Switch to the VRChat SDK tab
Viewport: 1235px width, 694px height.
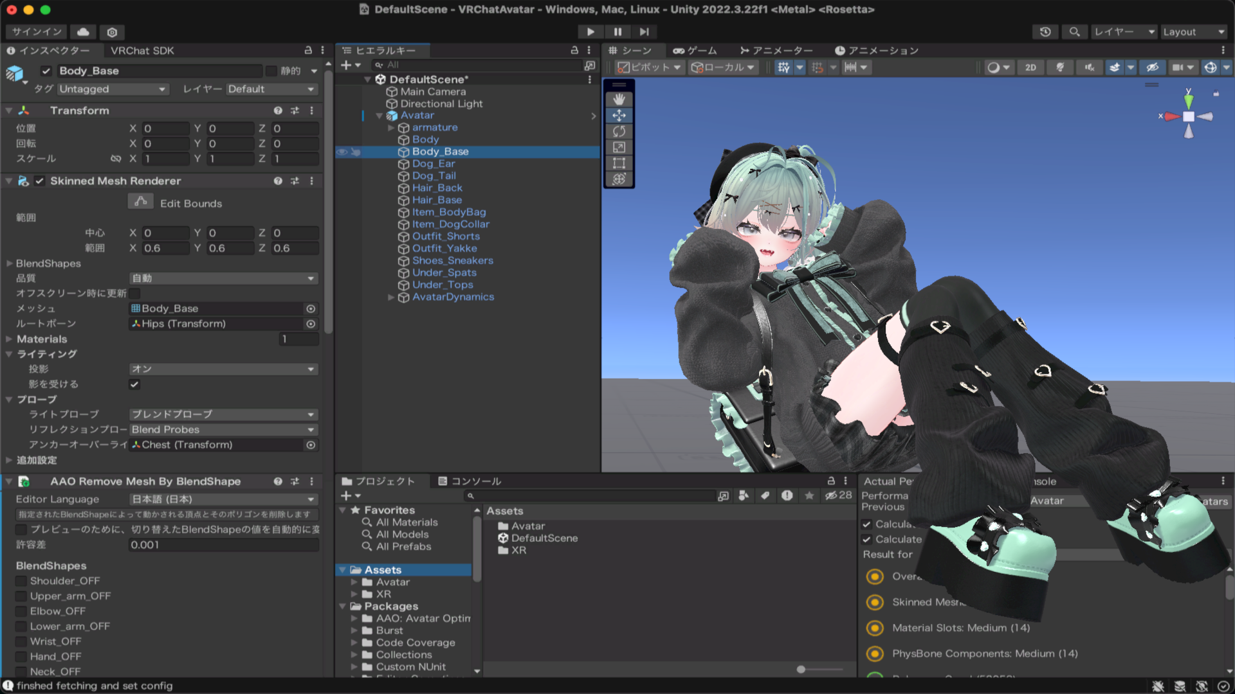click(142, 51)
